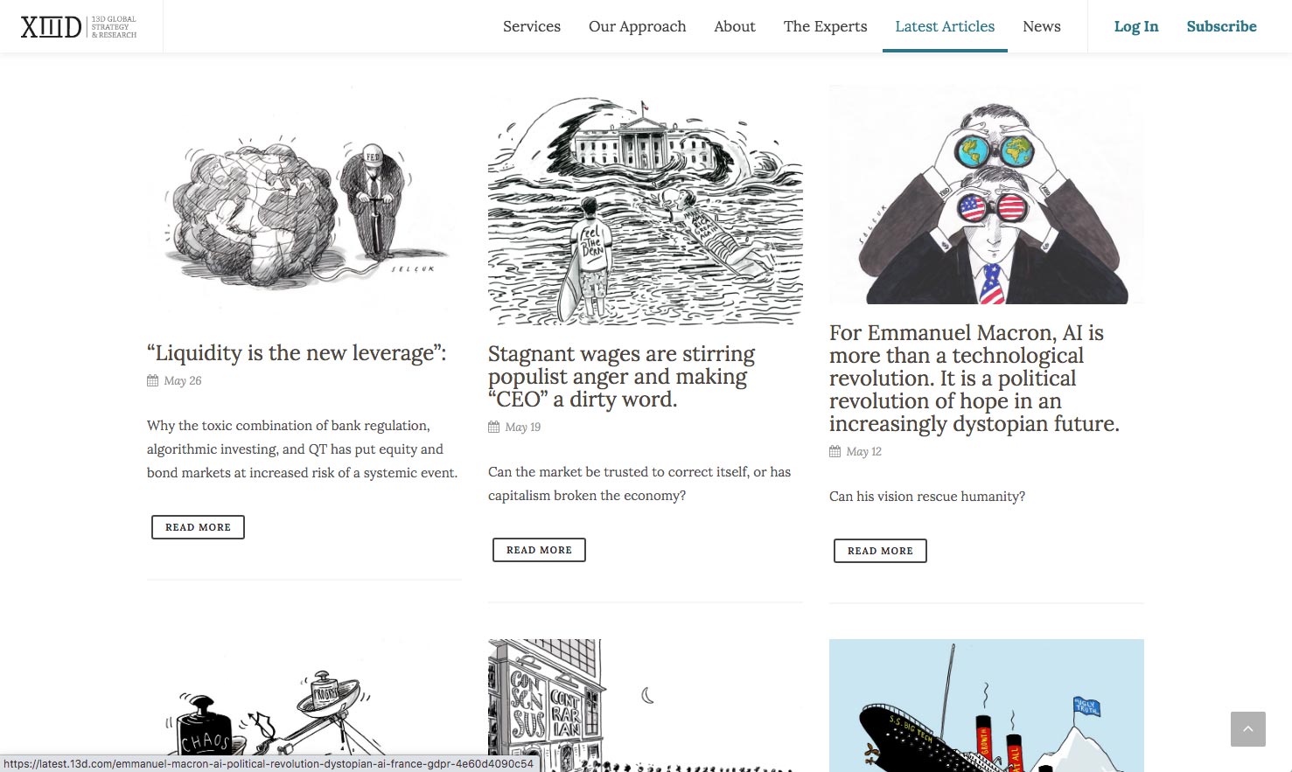Go to Our Approach page

click(638, 26)
